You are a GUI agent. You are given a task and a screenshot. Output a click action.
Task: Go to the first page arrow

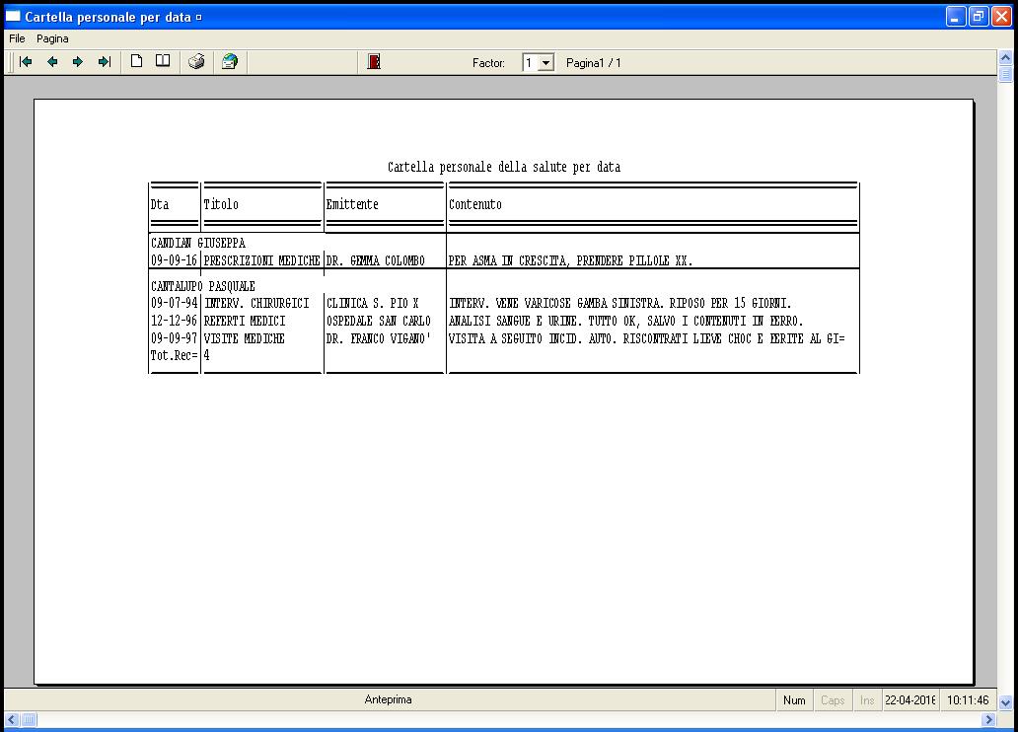[27, 62]
